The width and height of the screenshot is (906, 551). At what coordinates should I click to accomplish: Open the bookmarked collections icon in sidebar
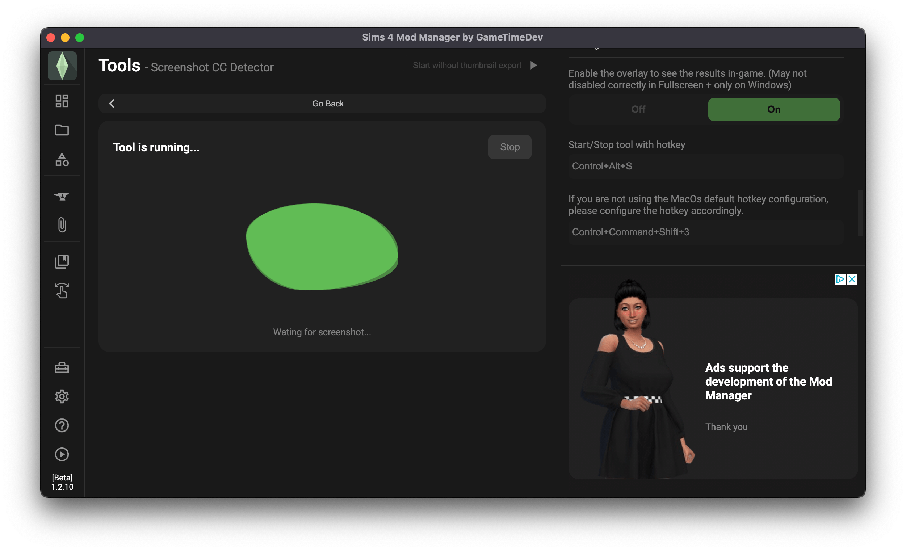point(62,262)
